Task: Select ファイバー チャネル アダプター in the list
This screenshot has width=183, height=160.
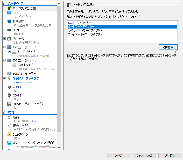Action: click(x=122, y=34)
